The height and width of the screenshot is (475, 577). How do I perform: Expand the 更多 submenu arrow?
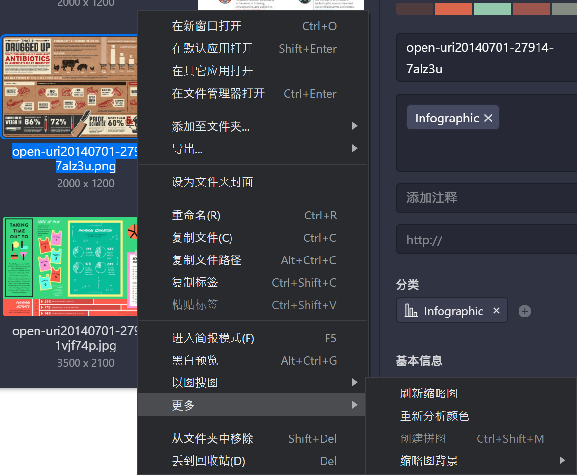(x=354, y=405)
